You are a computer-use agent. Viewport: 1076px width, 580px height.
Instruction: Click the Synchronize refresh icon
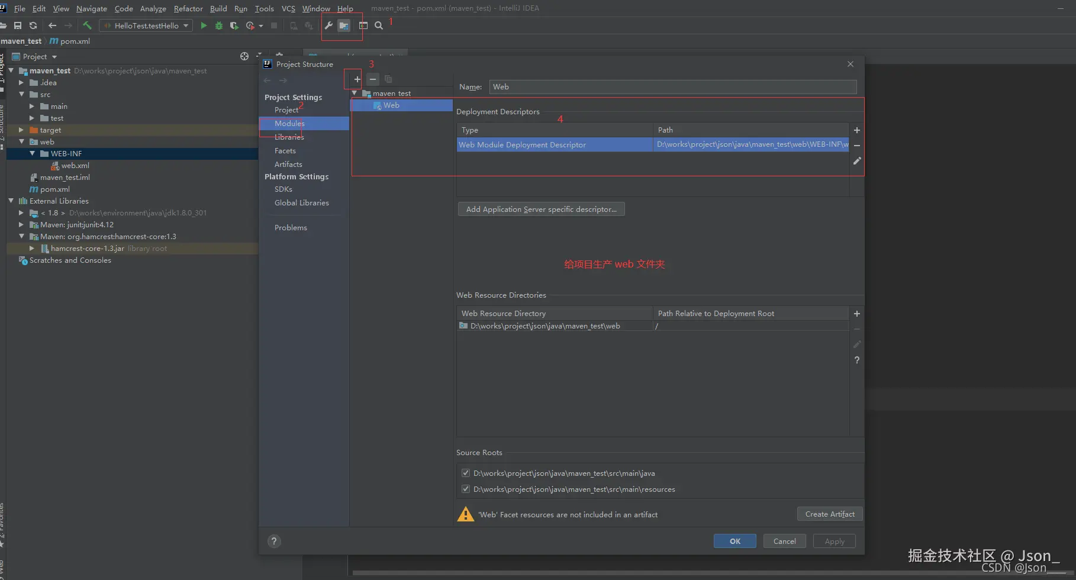click(x=33, y=25)
